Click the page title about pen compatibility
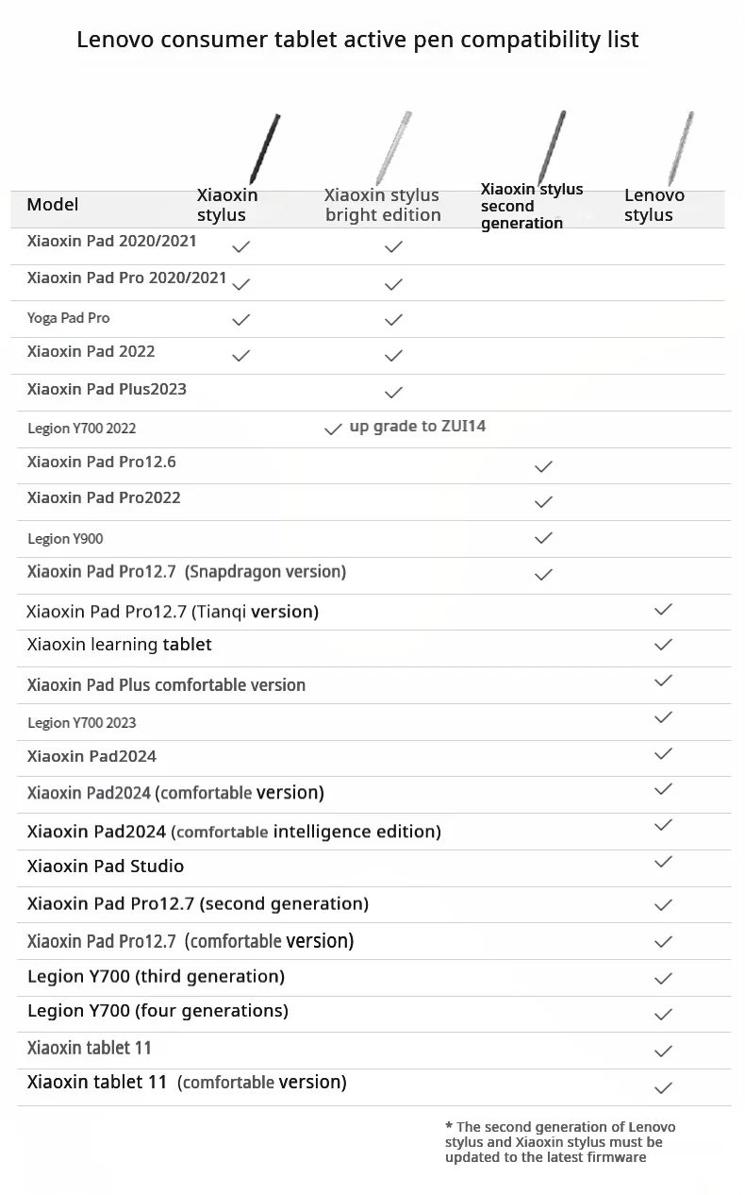Screen dimensions: 745x1195 (357, 40)
